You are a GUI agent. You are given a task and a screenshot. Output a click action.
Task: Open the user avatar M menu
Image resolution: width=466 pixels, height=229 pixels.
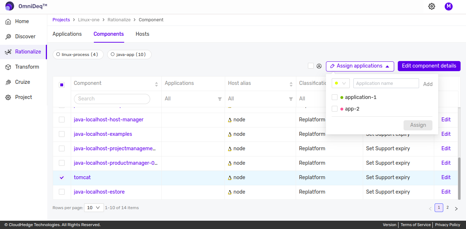click(x=449, y=6)
